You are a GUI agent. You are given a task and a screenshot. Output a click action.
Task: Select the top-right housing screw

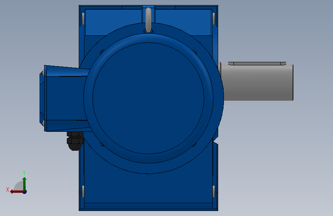214,19
